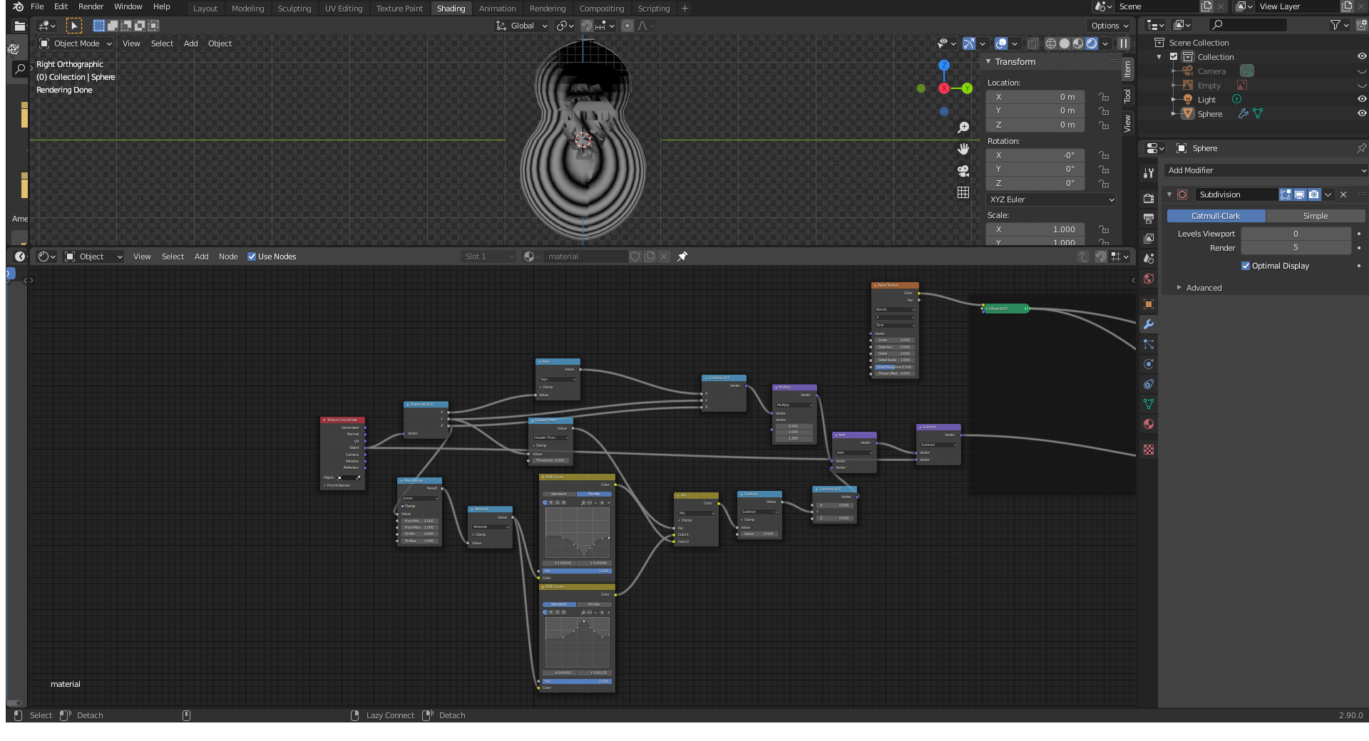Screen dimensions: 1369x741
Task: Click the viewport zoom magnifier icon
Action: (x=963, y=128)
